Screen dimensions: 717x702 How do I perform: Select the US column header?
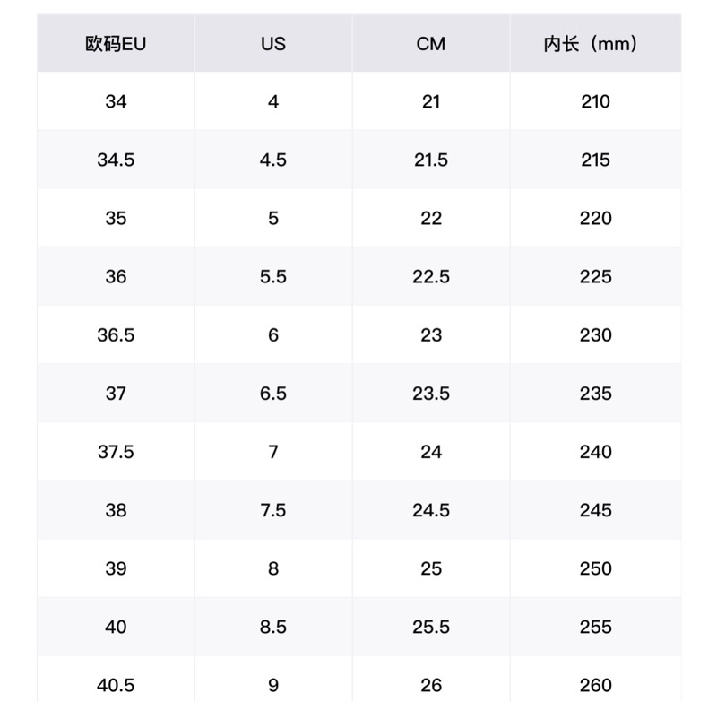click(x=273, y=43)
